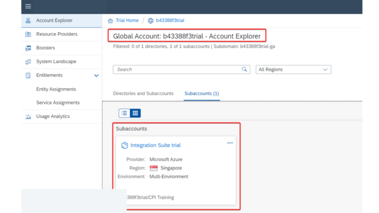Click the Resource Providers sidebar icon
This screenshot has height=213, width=379.
pyautogui.click(x=28, y=34)
